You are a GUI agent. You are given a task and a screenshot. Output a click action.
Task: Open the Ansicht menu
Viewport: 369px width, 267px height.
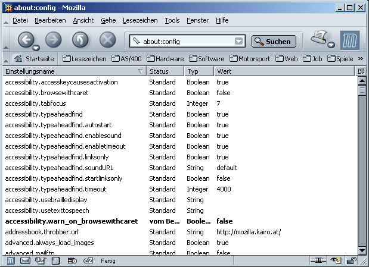(x=83, y=20)
